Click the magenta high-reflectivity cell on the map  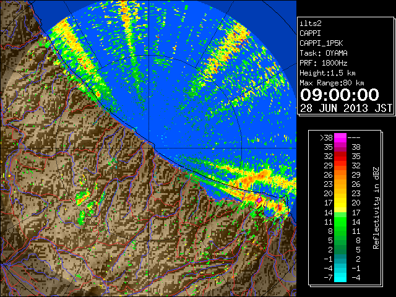click(259, 200)
